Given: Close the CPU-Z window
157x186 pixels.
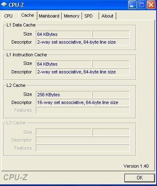Looking at the screenshot, I should [x=151, y=5].
